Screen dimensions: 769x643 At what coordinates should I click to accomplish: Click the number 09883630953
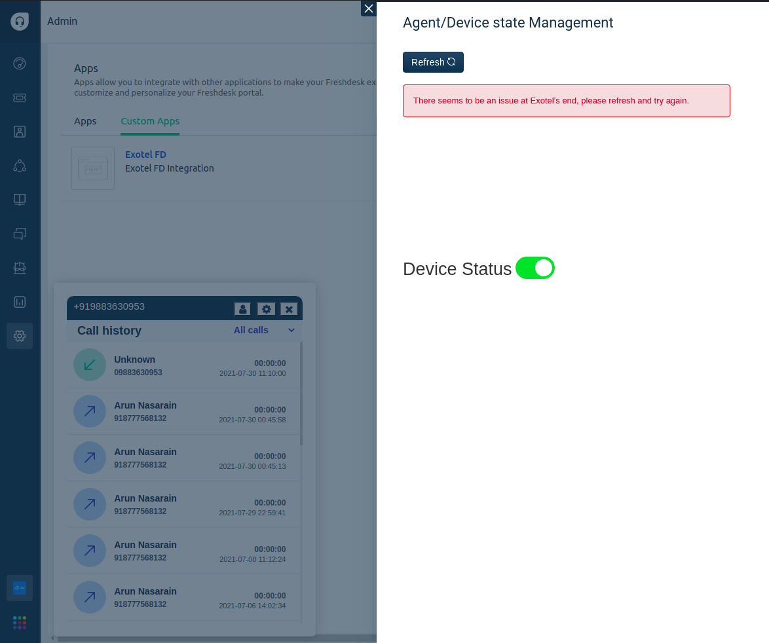(138, 373)
